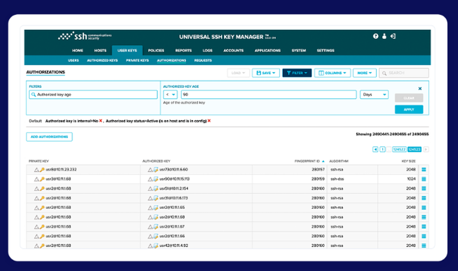The image size is (458, 271).
Task: Open the Reports tab
Action: (x=184, y=50)
